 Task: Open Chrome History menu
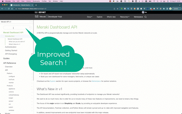(29, 1)
